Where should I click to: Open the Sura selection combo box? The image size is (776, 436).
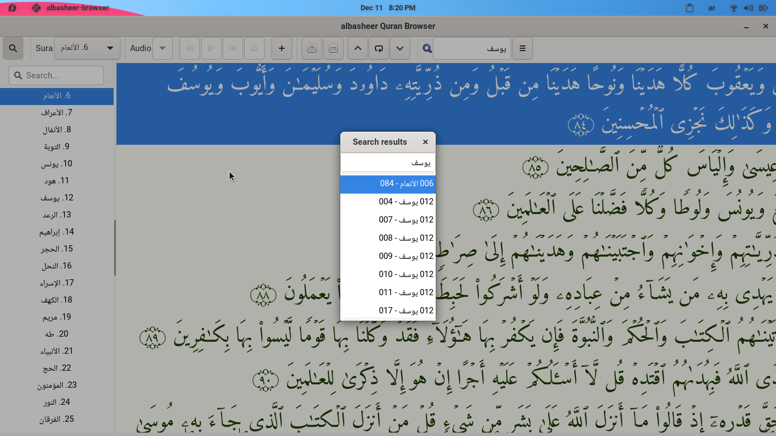(x=87, y=48)
